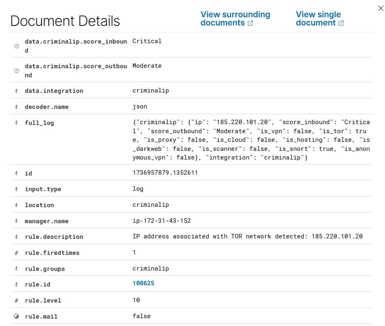Click the Critical value of score_inbound
Image resolution: width=385 pixels, height=326 pixels.
pyautogui.click(x=147, y=41)
